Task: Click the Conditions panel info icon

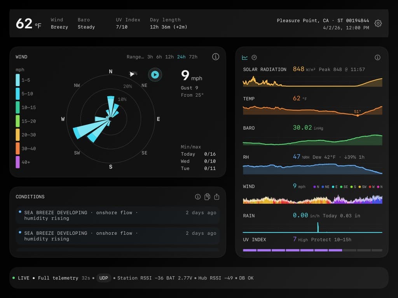Action: [198, 197]
